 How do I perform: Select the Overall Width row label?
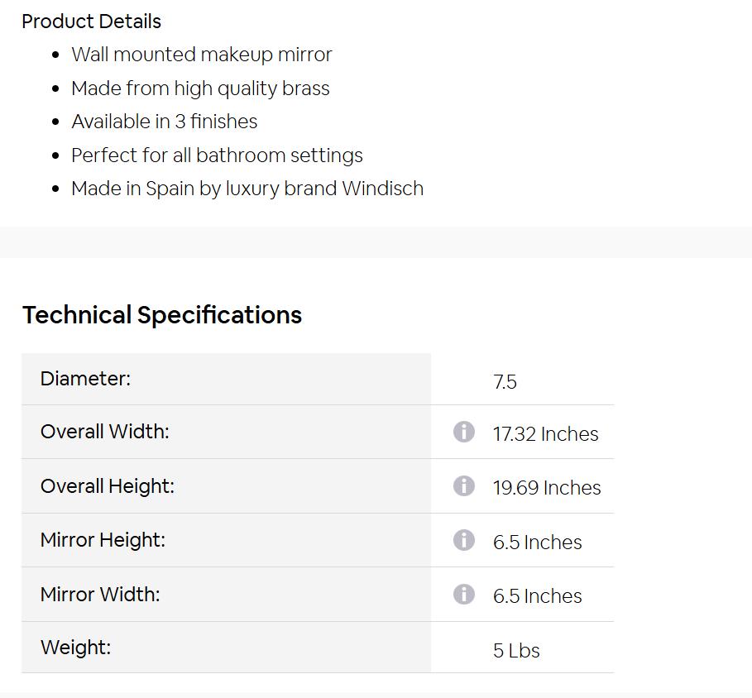104,432
